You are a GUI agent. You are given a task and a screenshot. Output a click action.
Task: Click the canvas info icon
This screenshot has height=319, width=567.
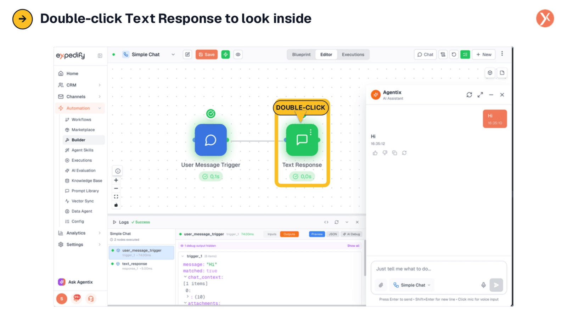[x=118, y=171]
